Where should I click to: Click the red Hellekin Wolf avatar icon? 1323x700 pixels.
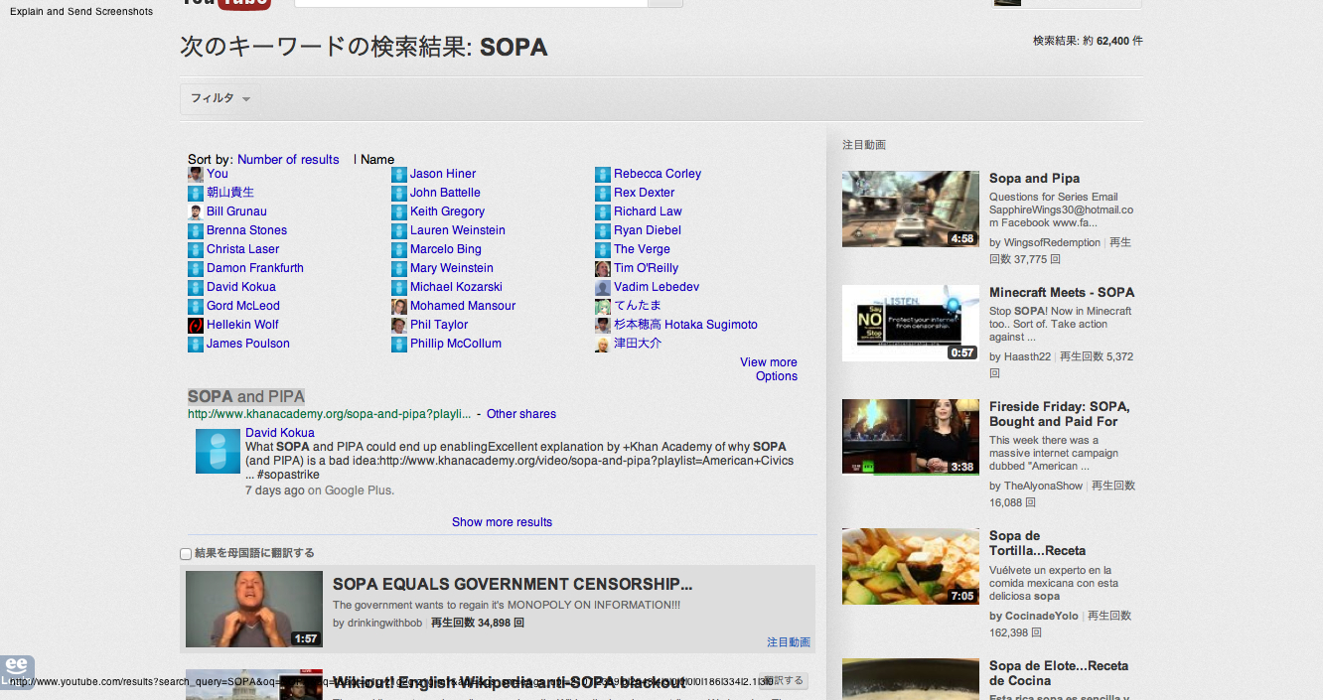point(196,325)
